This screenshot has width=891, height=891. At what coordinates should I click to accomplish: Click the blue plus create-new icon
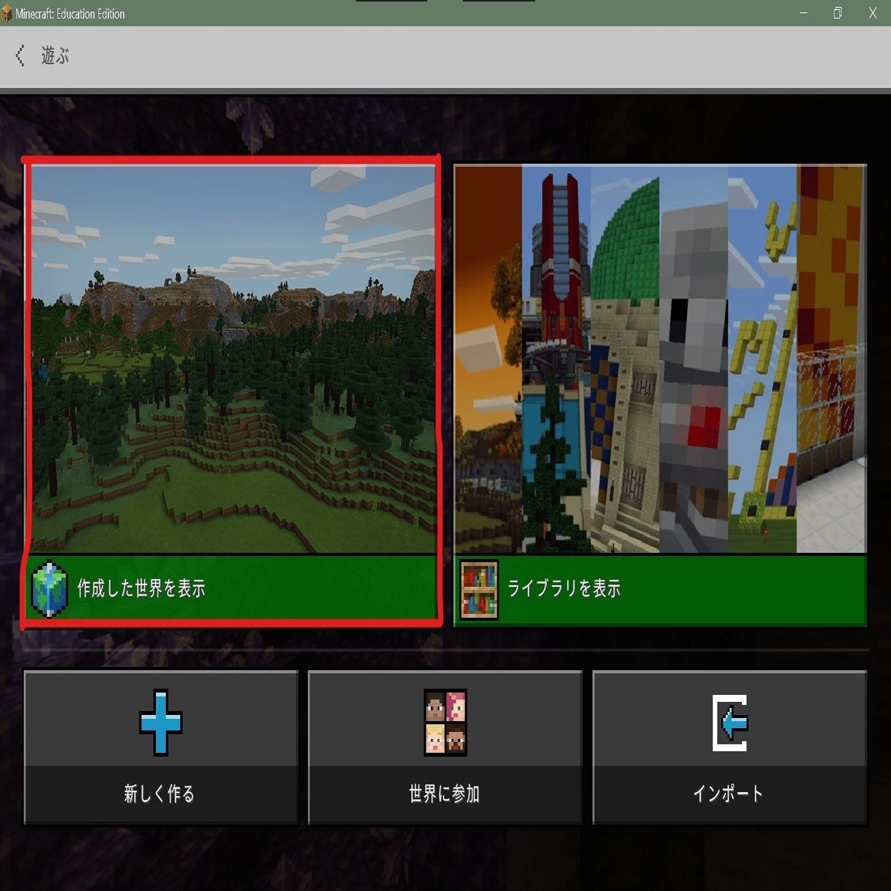pyautogui.click(x=161, y=722)
